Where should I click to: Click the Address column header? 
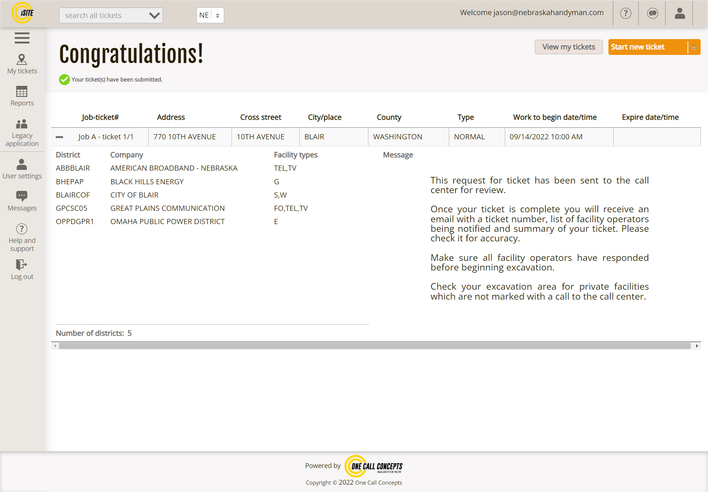pos(171,117)
